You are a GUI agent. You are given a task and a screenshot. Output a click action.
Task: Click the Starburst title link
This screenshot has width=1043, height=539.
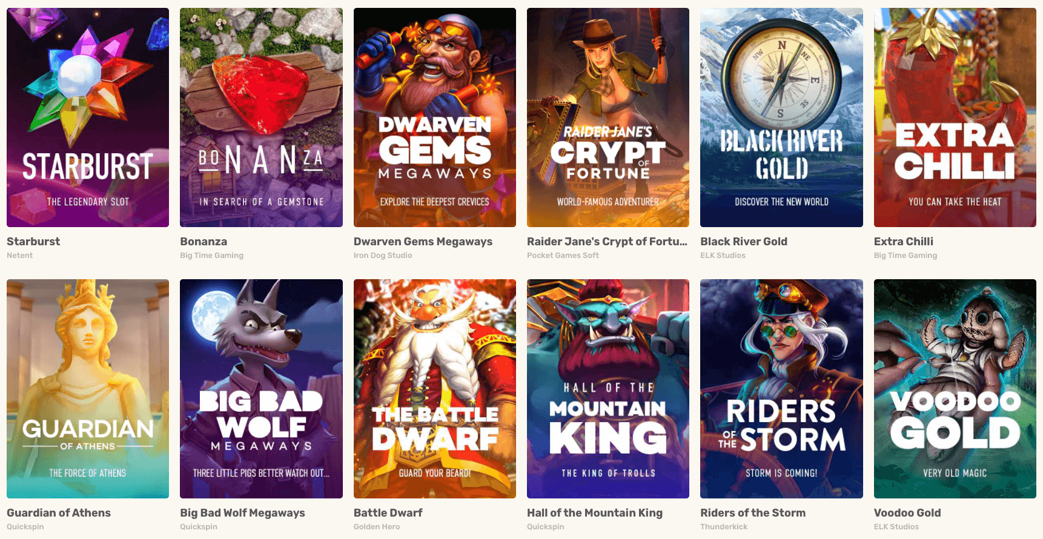click(33, 242)
